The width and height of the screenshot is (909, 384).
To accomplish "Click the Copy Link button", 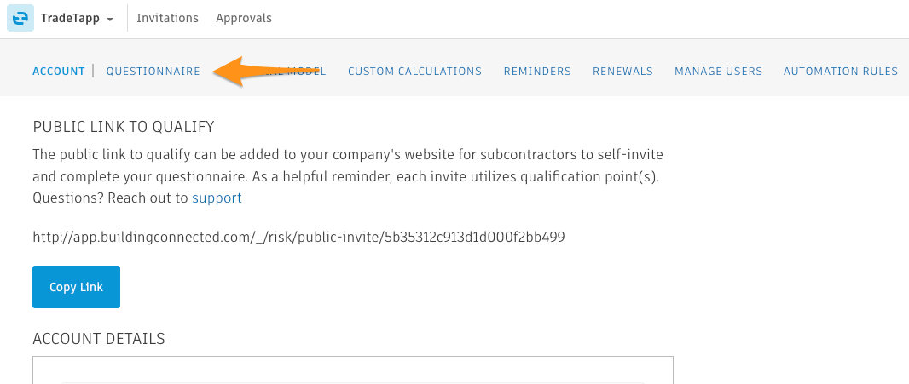I will click(x=76, y=287).
